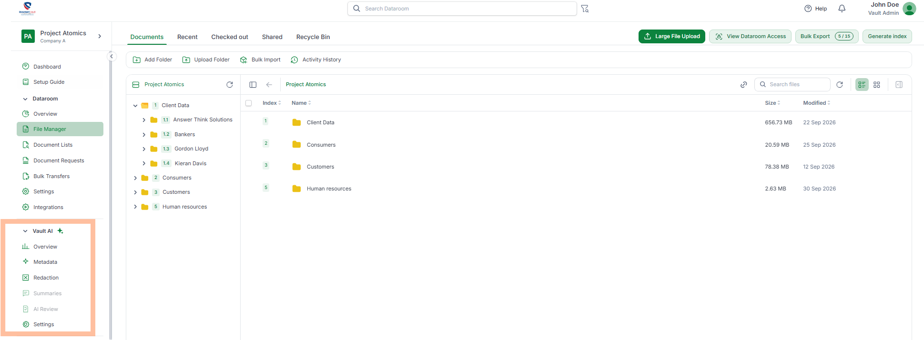The width and height of the screenshot is (924, 340).
Task: Open the Customers folder in file list
Action: (x=320, y=167)
